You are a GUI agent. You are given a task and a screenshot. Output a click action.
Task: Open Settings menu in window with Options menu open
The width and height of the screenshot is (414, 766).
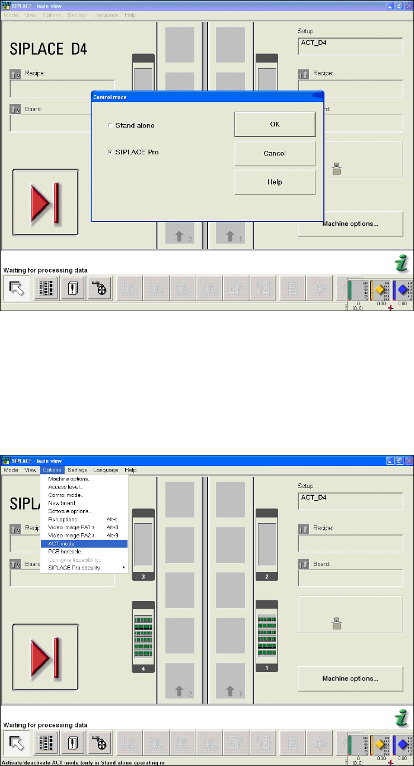pos(77,470)
